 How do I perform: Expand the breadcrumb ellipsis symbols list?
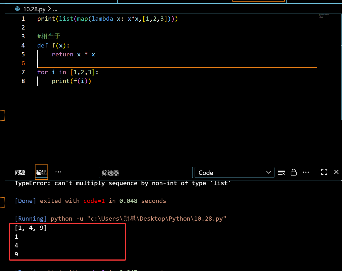(x=55, y=9)
